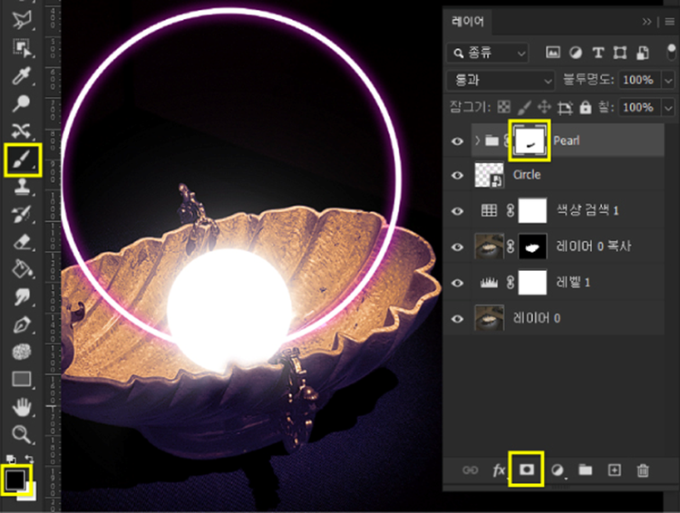Screen dimensions: 680x513
Task: Select the Smudge tool
Action: point(22,297)
